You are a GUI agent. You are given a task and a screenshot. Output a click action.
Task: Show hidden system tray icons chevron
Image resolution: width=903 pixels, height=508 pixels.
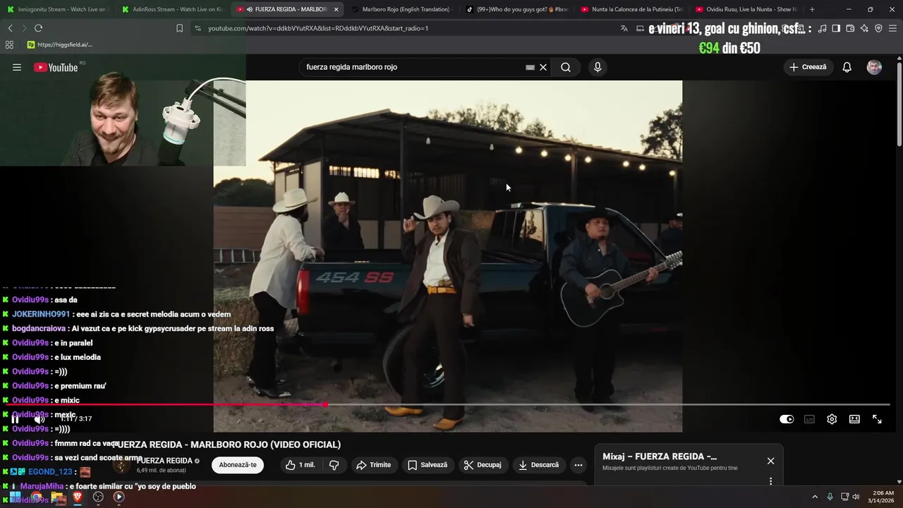pos(815,497)
